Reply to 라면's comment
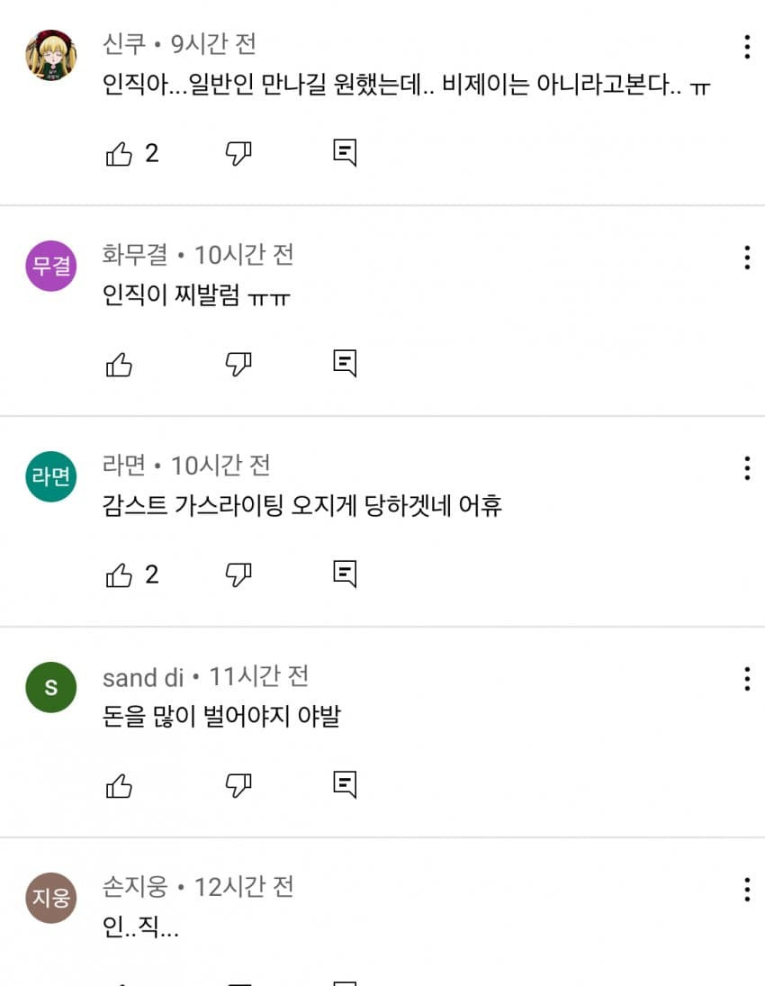Screen dimensions: 765x986 [x=345, y=574]
